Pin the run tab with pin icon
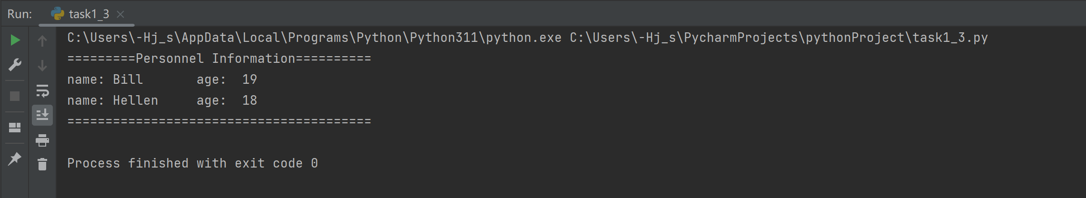The height and width of the screenshot is (198, 1086). (x=15, y=158)
